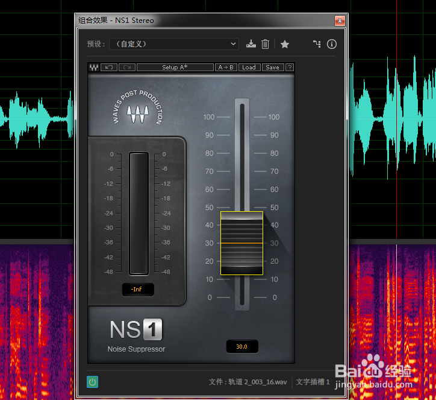Close the NS1 Stereo effect window
Viewport: 436px width, 400px height.
(x=340, y=21)
